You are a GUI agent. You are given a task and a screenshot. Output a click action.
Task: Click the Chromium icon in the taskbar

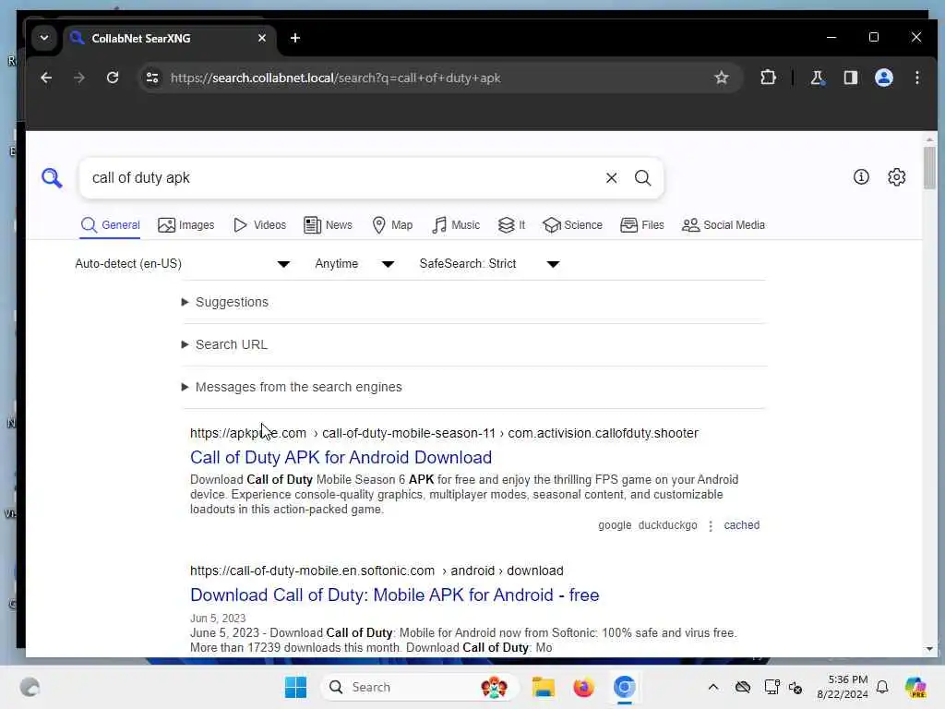click(625, 687)
